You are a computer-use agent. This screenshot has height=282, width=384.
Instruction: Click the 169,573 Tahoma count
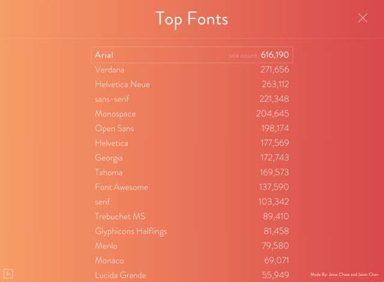pyautogui.click(x=275, y=172)
